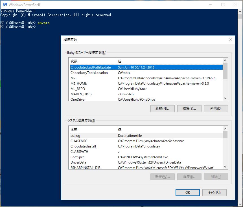Click the 変数 column header in system list
243x207 pixels.
[92, 129]
